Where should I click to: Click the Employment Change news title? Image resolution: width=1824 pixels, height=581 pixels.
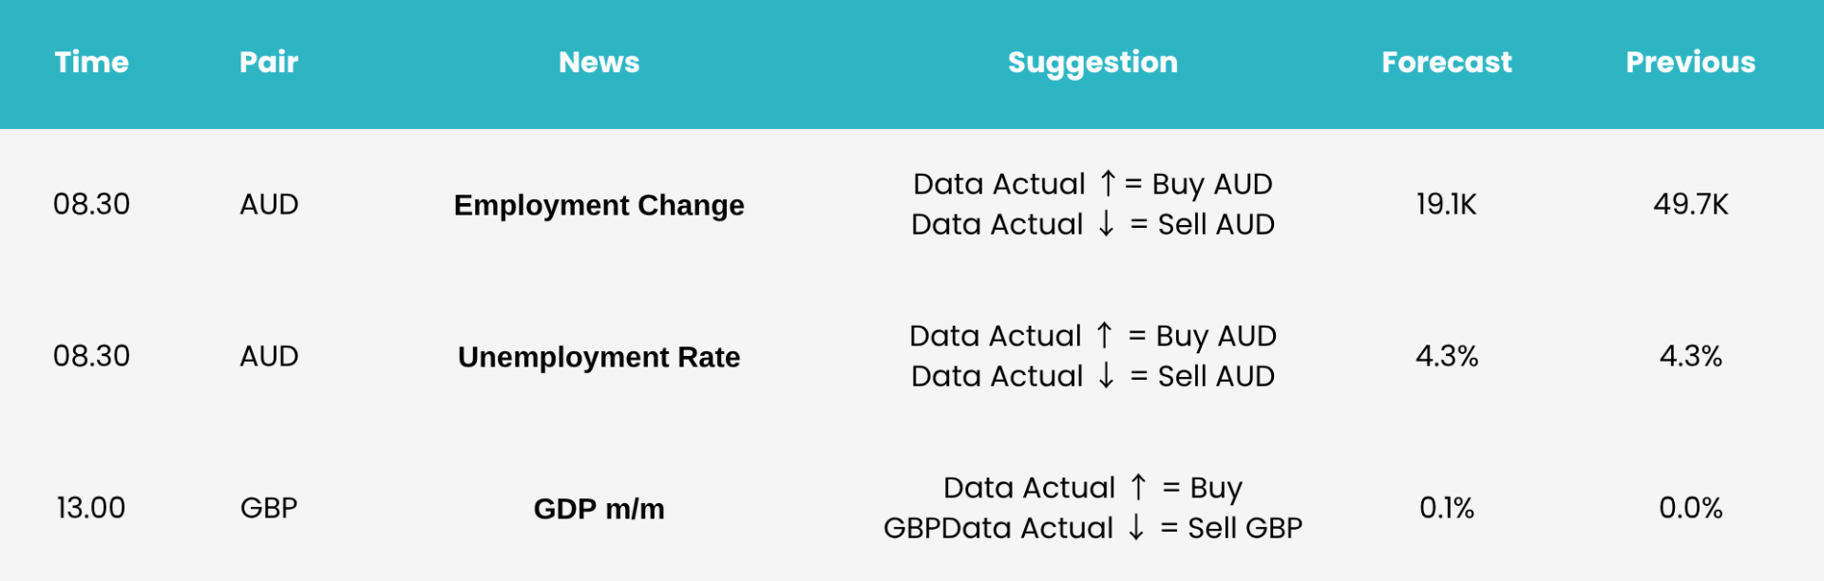pos(598,206)
